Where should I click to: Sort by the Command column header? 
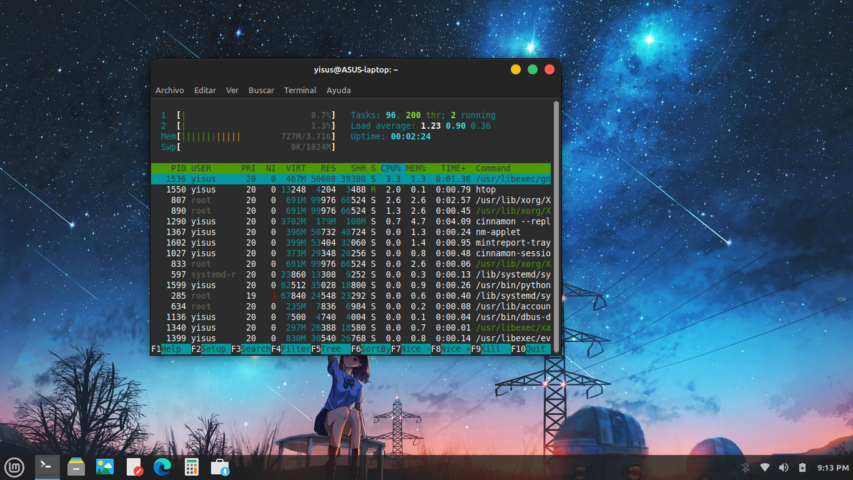click(493, 168)
